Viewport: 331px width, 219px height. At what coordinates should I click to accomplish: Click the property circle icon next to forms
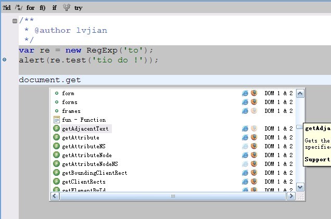57,102
